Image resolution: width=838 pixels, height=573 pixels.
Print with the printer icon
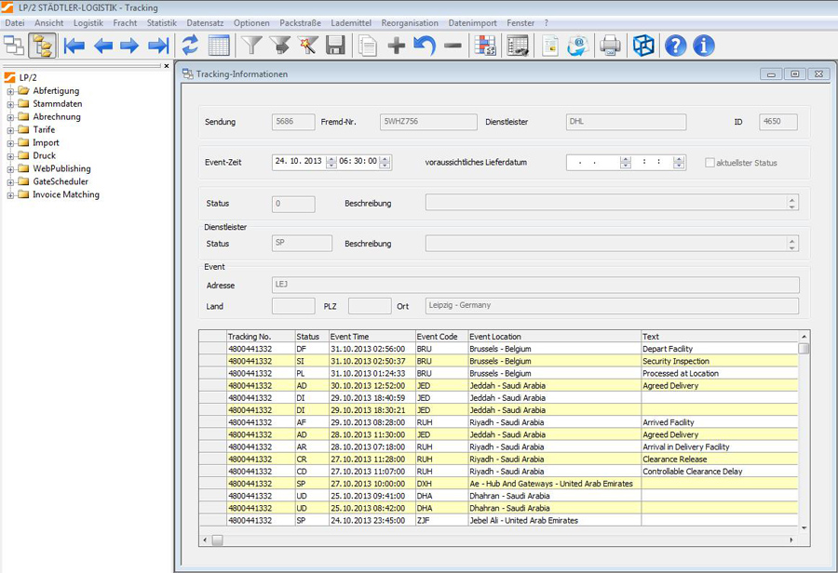[610, 46]
